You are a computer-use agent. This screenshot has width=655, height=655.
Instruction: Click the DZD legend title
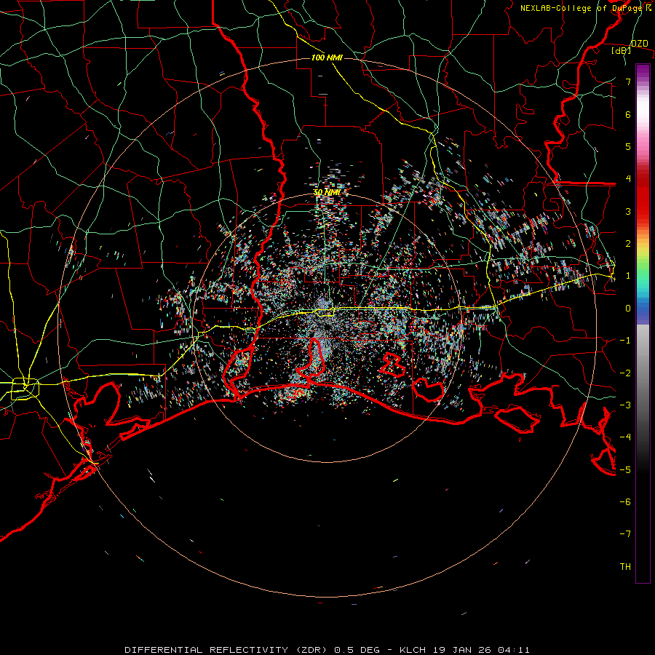(640, 44)
